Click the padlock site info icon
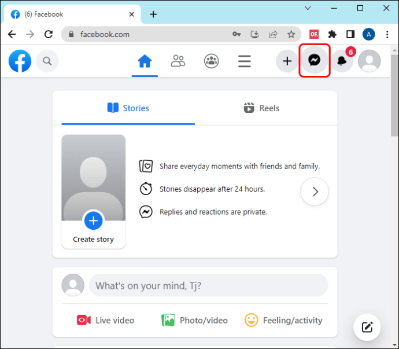 [x=71, y=34]
